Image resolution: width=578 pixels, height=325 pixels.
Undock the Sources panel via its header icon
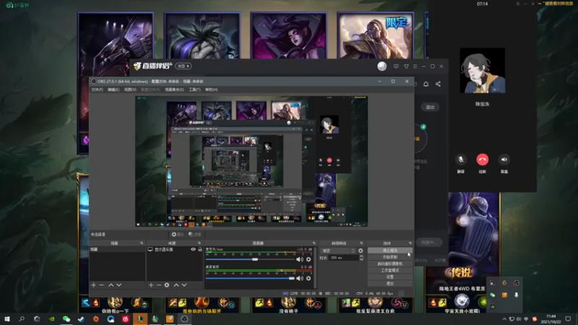pyautogui.click(x=199, y=243)
